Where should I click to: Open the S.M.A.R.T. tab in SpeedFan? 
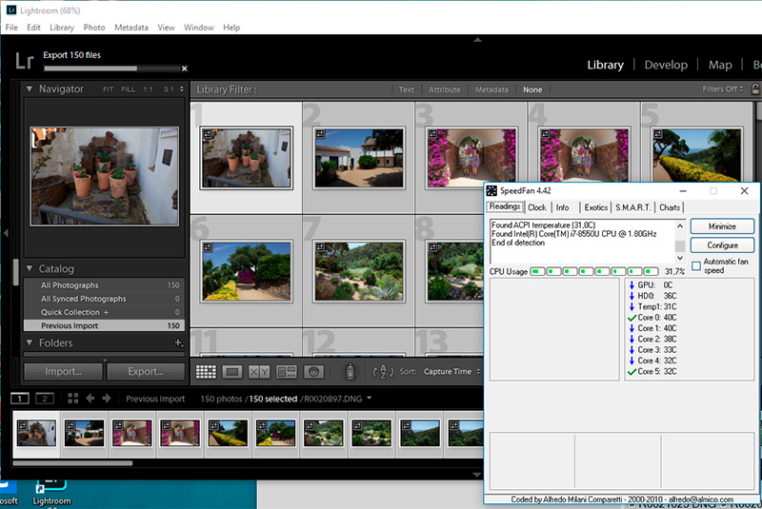[x=632, y=207]
